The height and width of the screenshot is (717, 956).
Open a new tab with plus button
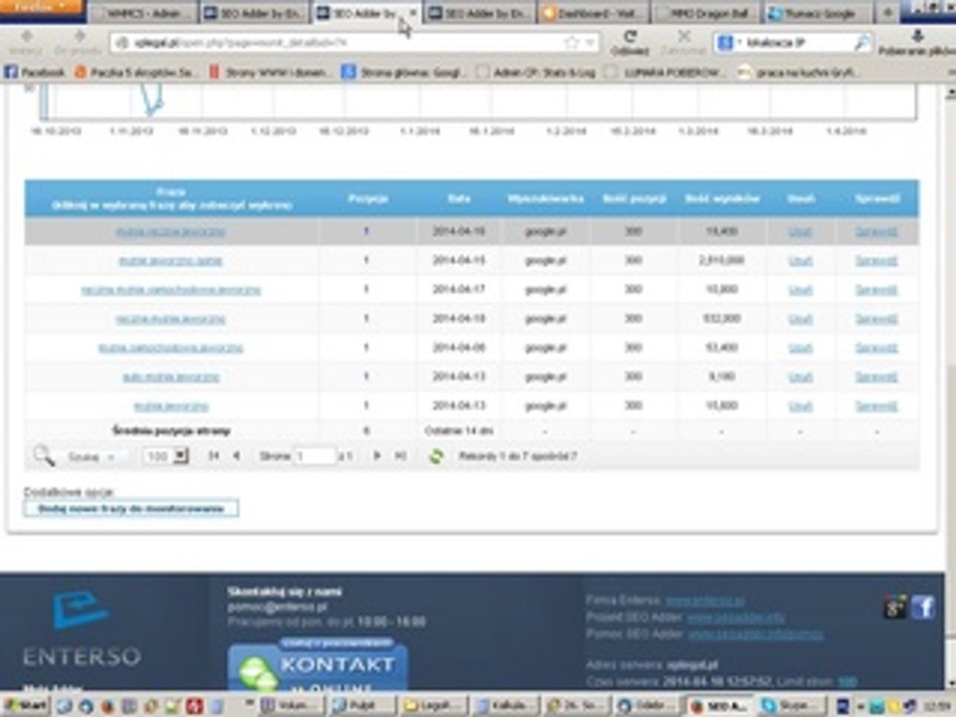point(887,13)
